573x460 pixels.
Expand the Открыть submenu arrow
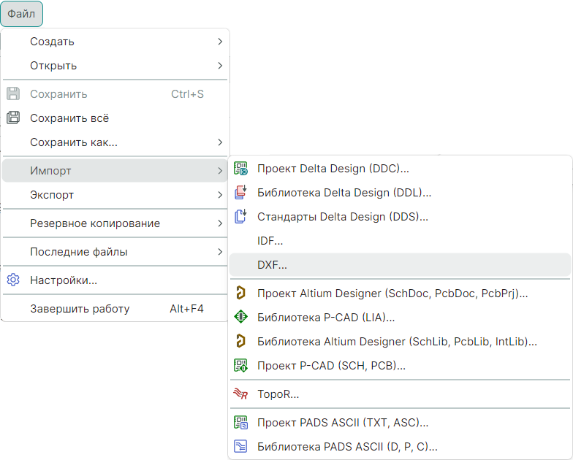coord(219,66)
